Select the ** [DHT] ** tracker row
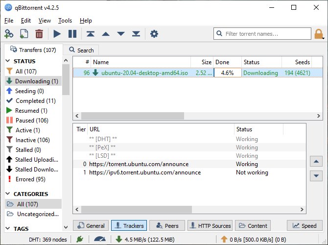 pos(189,139)
